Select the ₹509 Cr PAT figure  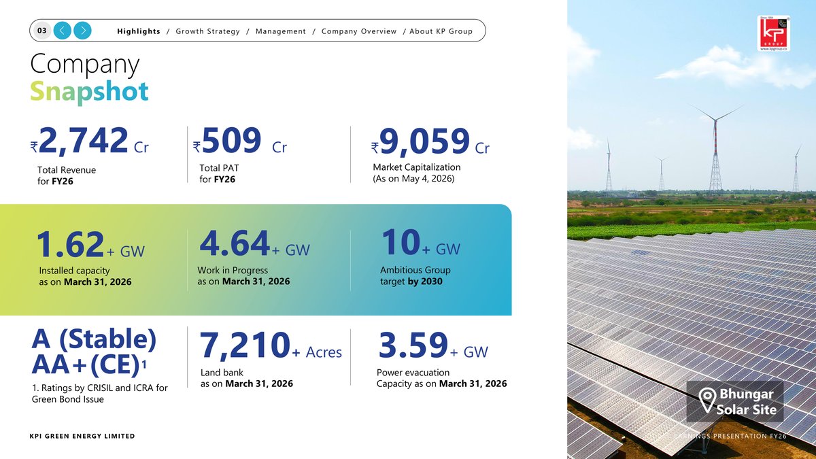click(239, 141)
